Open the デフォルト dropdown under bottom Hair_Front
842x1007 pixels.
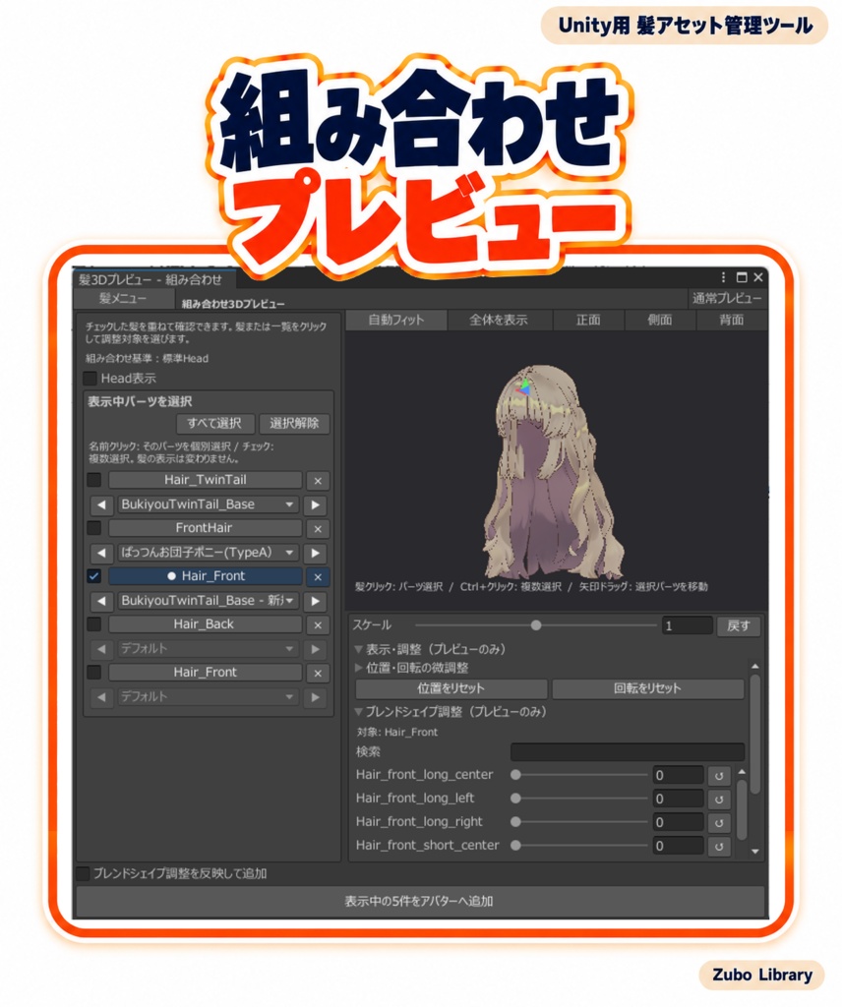point(208,697)
